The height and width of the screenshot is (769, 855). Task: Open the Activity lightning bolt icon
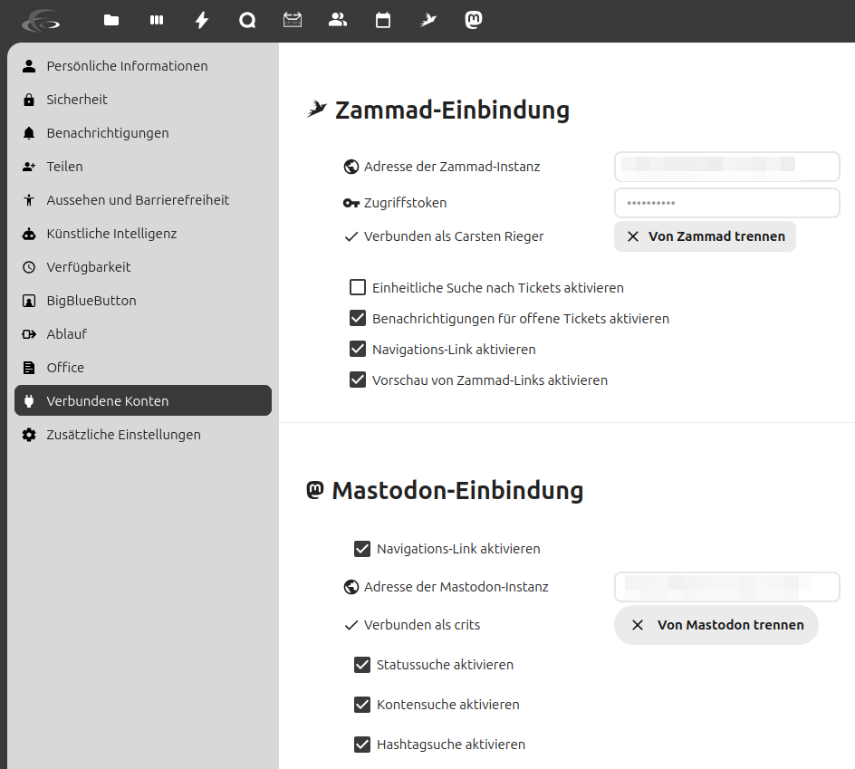pyautogui.click(x=202, y=21)
